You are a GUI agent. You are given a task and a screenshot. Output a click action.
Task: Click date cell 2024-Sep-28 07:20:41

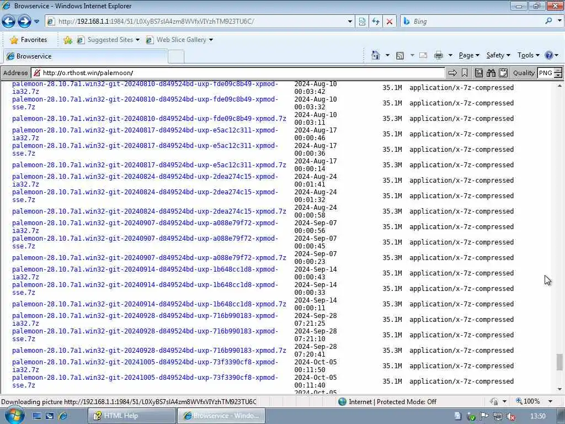(x=315, y=351)
